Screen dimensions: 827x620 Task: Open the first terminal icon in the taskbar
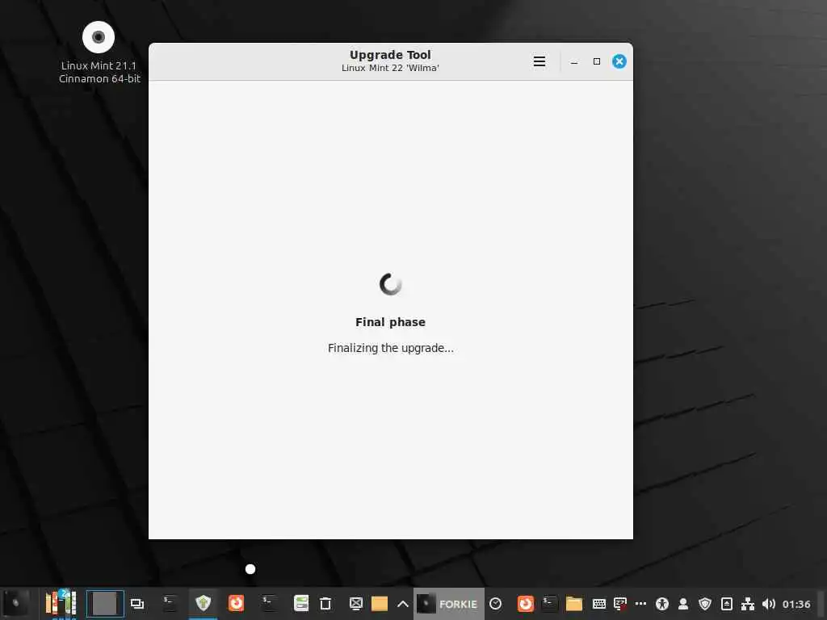[x=170, y=604]
